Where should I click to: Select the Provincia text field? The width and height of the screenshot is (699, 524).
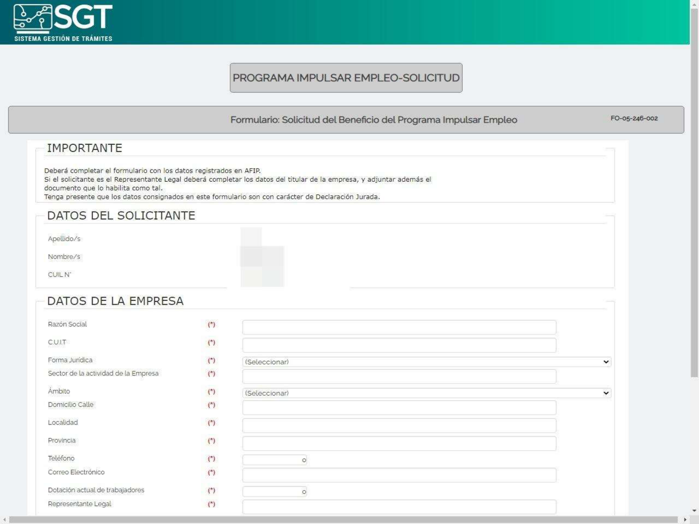click(399, 443)
